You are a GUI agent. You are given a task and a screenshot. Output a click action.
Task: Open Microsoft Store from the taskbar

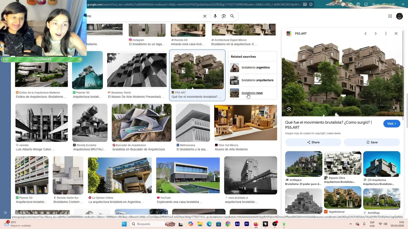tap(218, 224)
